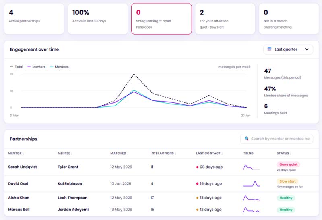Click the Gone quiet status badge
This screenshot has width=322, height=220.
[x=288, y=165]
